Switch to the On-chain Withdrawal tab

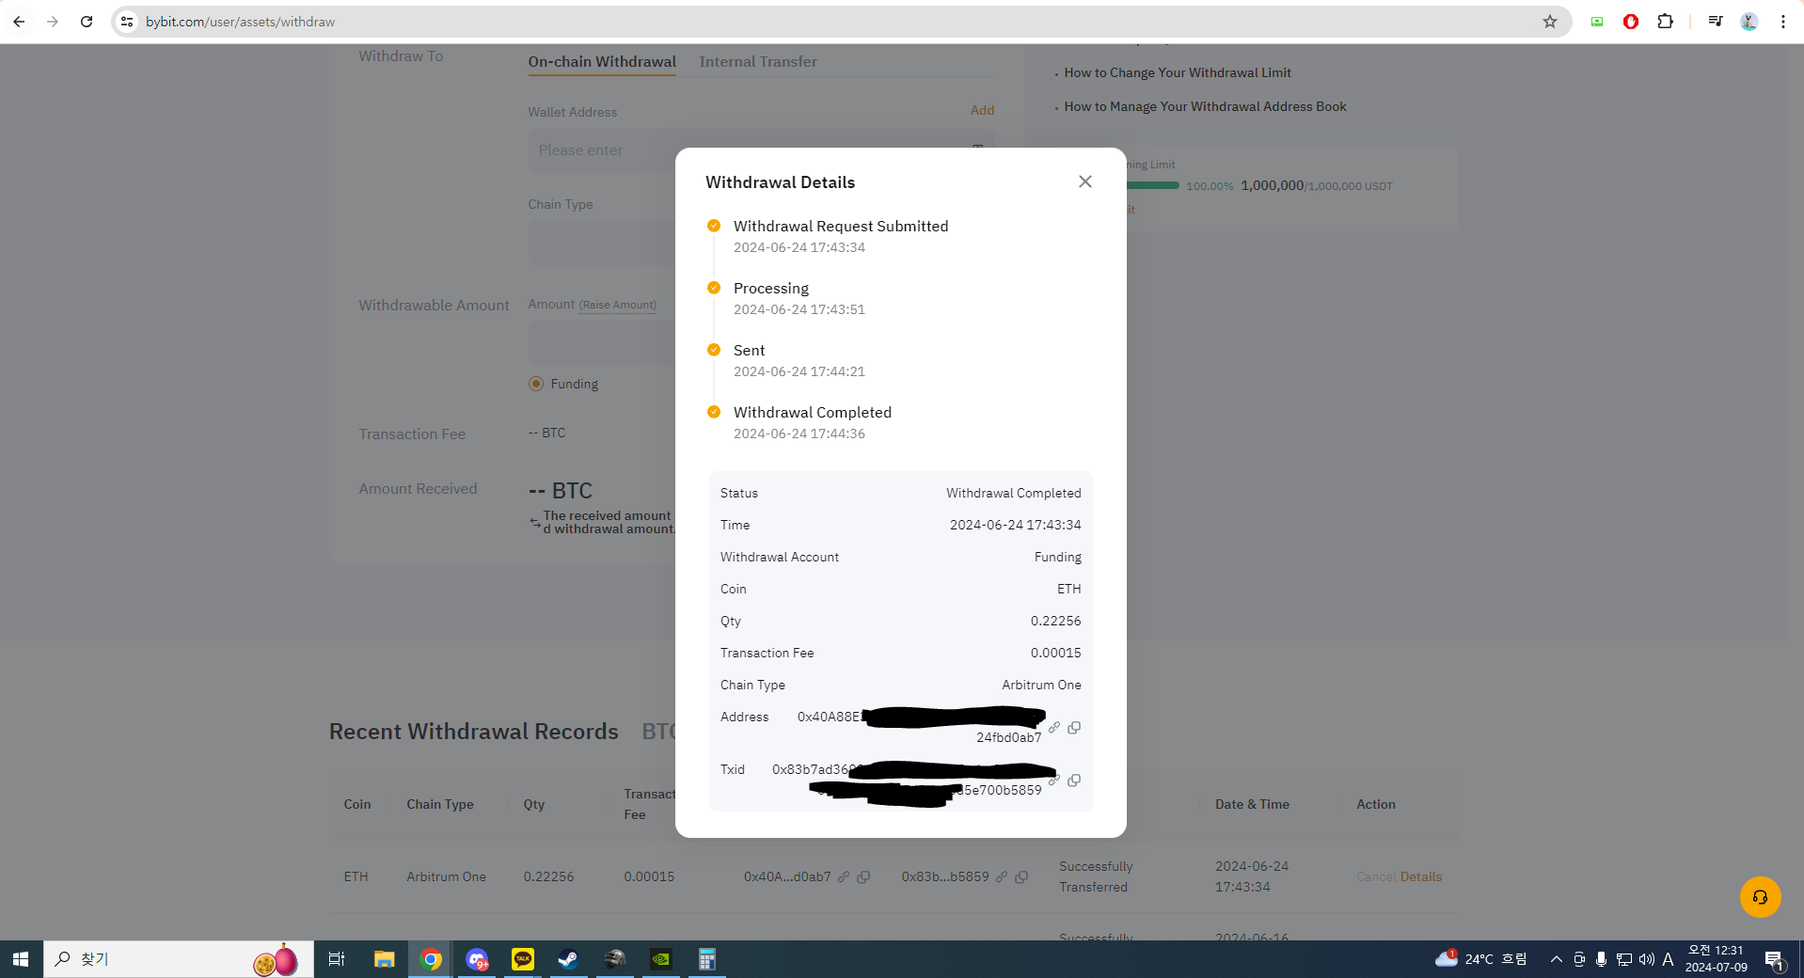602,61
